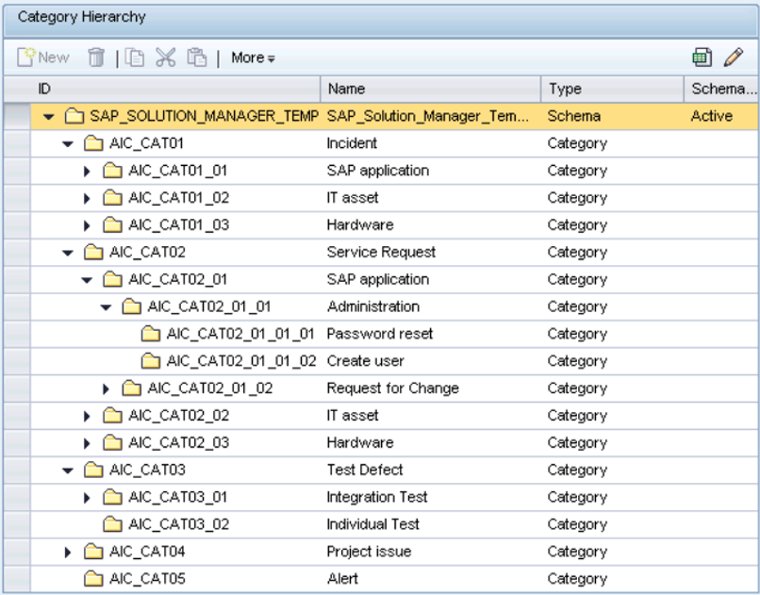Click folder icon beside AIC_CAT02_01

coord(112,279)
